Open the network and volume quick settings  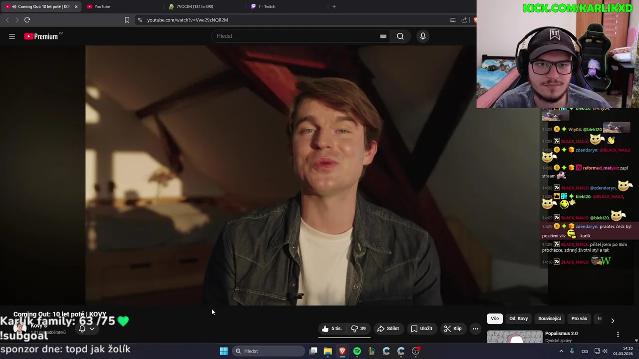pyautogui.click(x=601, y=351)
